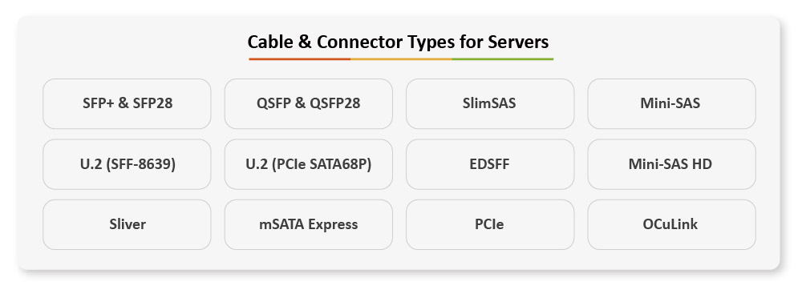Click the Mini-SAS tile
The width and height of the screenshot is (802, 290).
(671, 103)
